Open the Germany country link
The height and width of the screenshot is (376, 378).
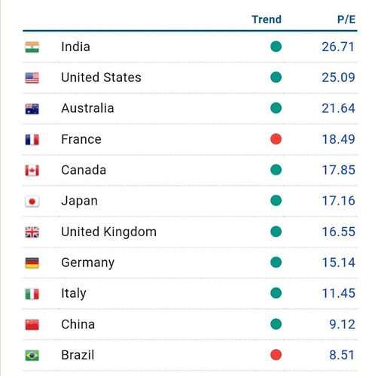pyautogui.click(x=88, y=263)
